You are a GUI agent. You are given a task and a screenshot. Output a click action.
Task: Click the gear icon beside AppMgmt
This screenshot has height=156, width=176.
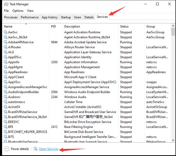coord(6,67)
